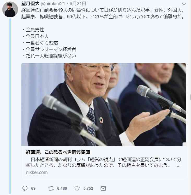The width and height of the screenshot is (191, 195).
Task: Click the like count 5,752
Action: [x=88, y=188]
